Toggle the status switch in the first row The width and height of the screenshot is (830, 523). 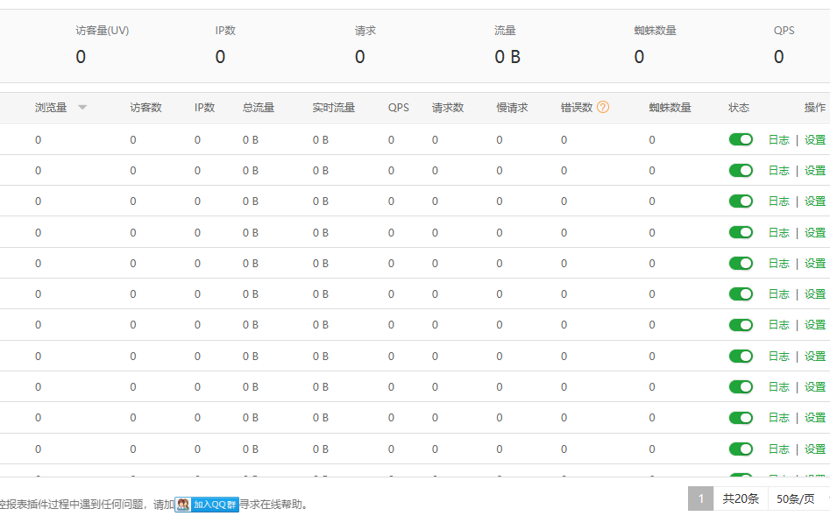(741, 140)
